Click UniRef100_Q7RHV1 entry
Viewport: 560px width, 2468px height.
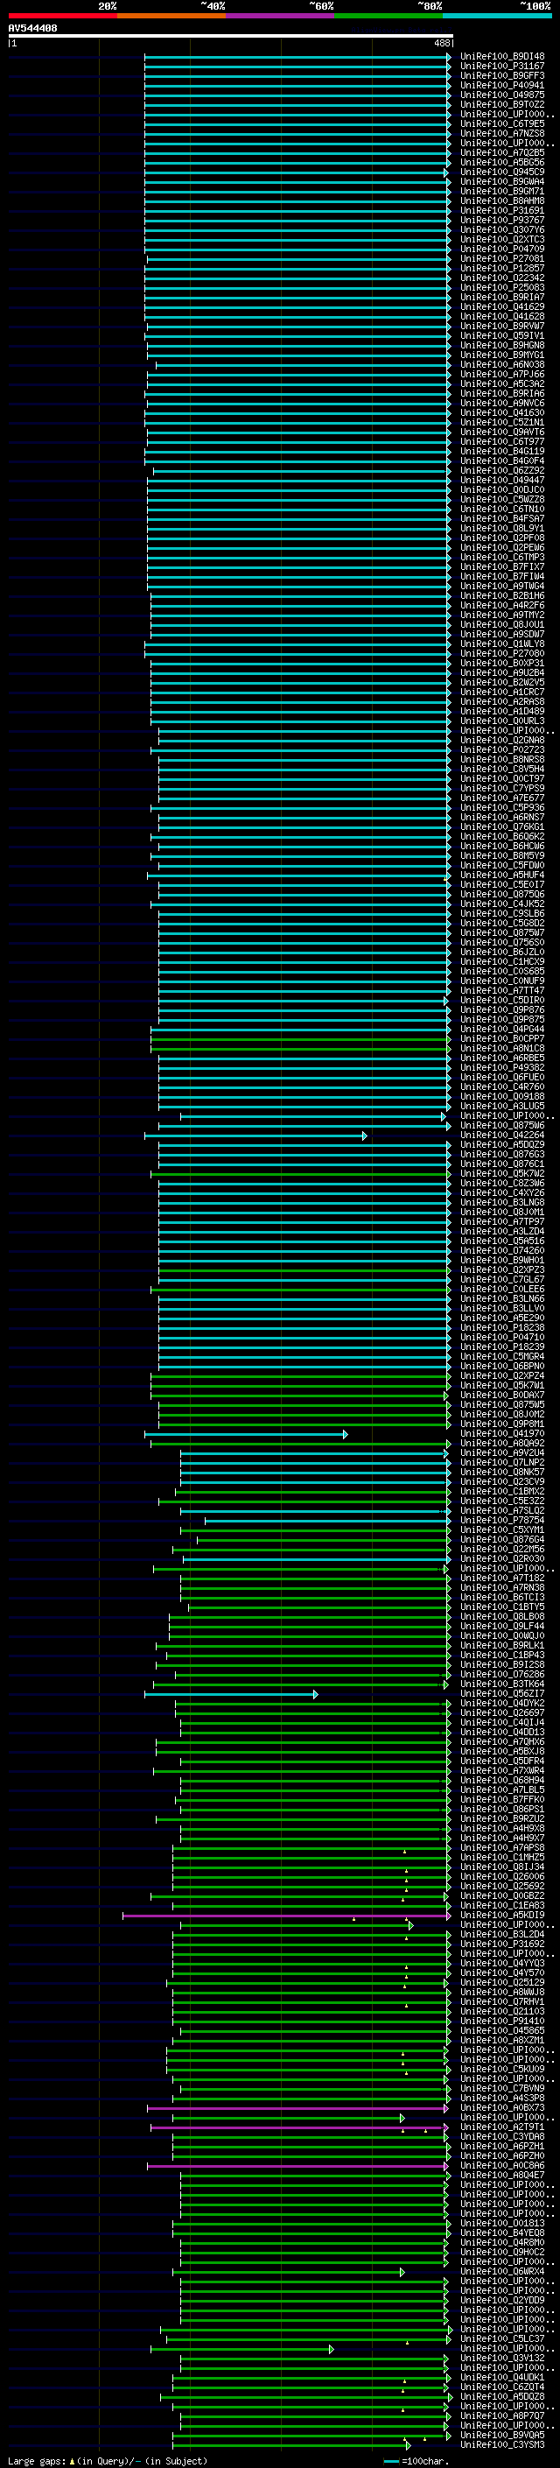click(501, 2001)
